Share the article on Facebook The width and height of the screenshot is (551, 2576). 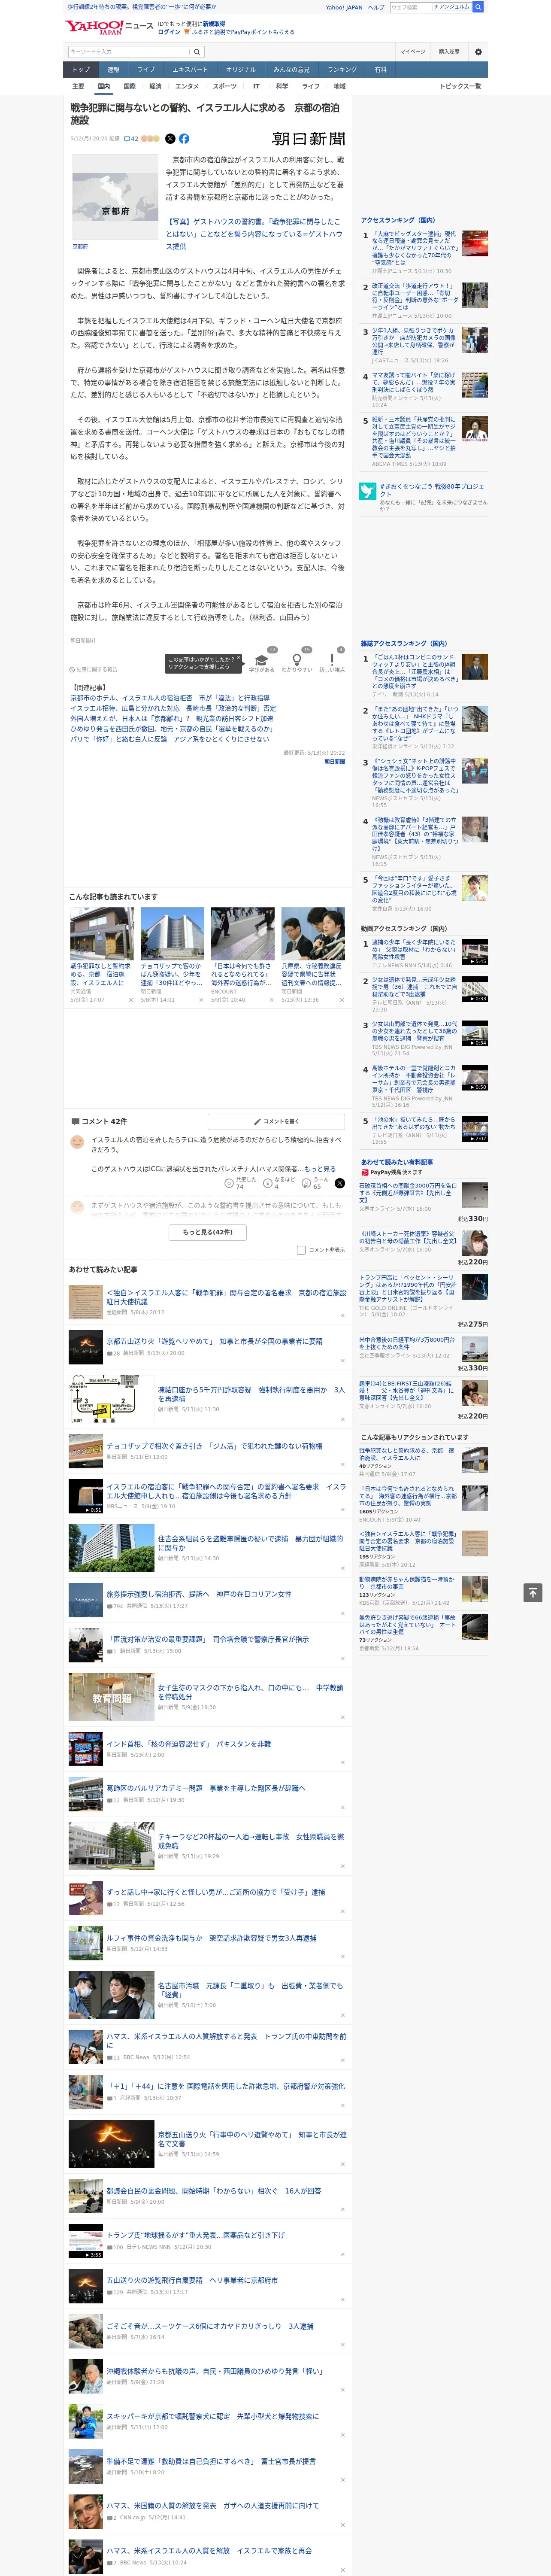click(x=184, y=139)
